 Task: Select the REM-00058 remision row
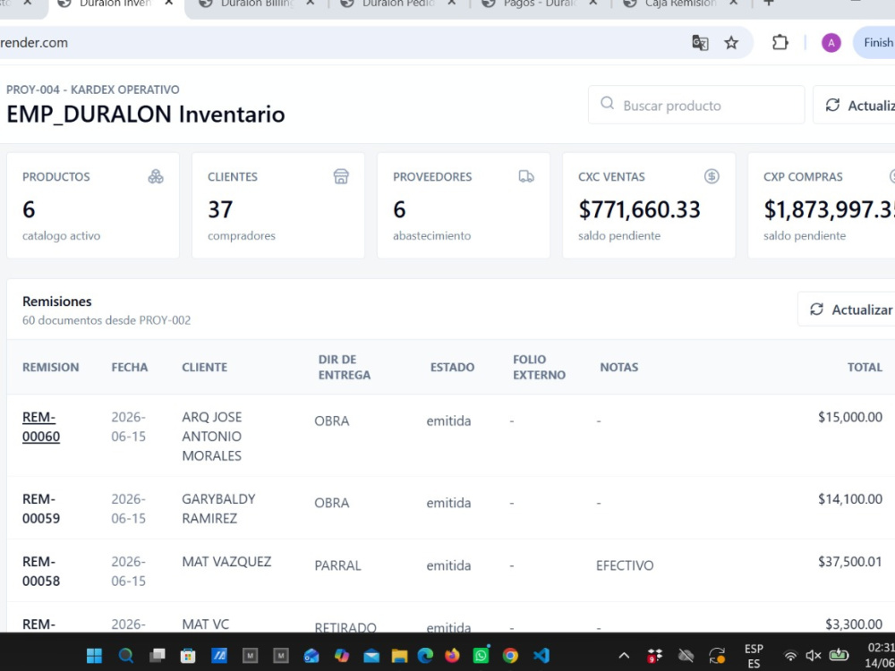(x=451, y=571)
